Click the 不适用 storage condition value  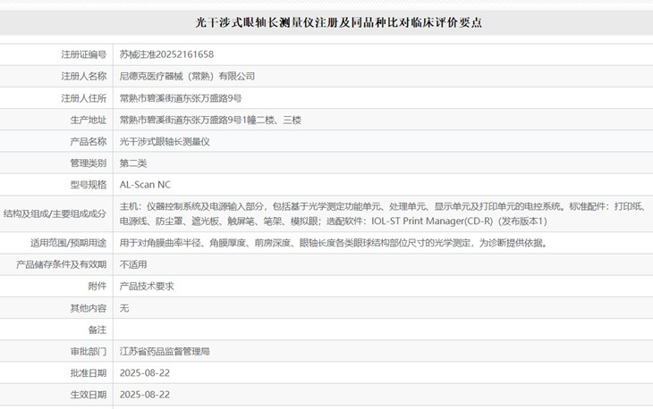pos(133,264)
